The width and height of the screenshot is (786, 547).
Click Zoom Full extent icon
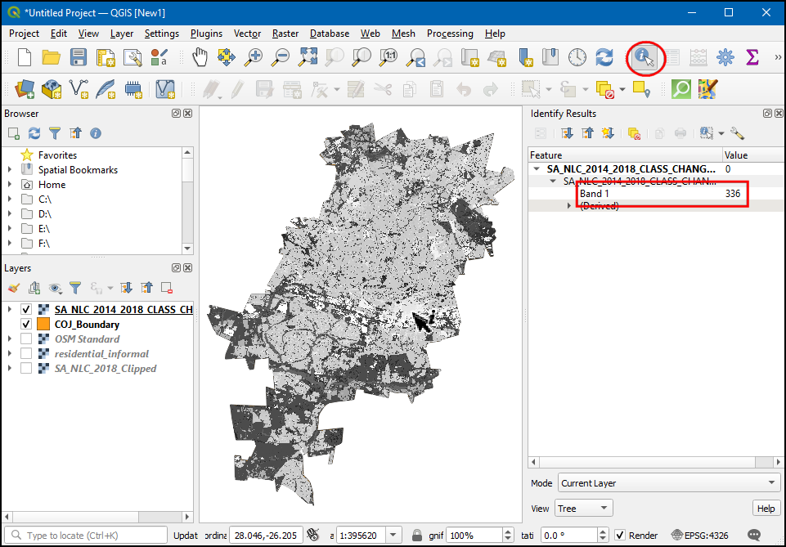(x=308, y=57)
